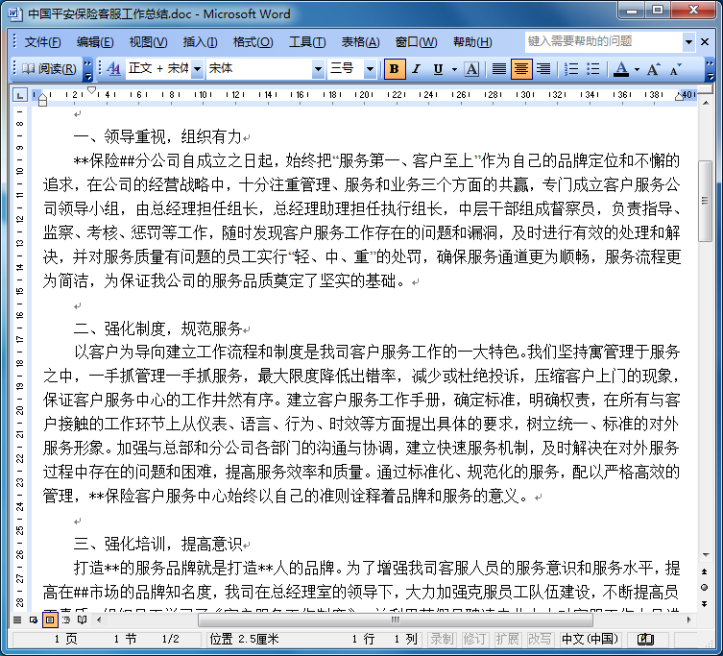
Task: Toggle 改写 overtype mode in status bar
Action: [540, 640]
